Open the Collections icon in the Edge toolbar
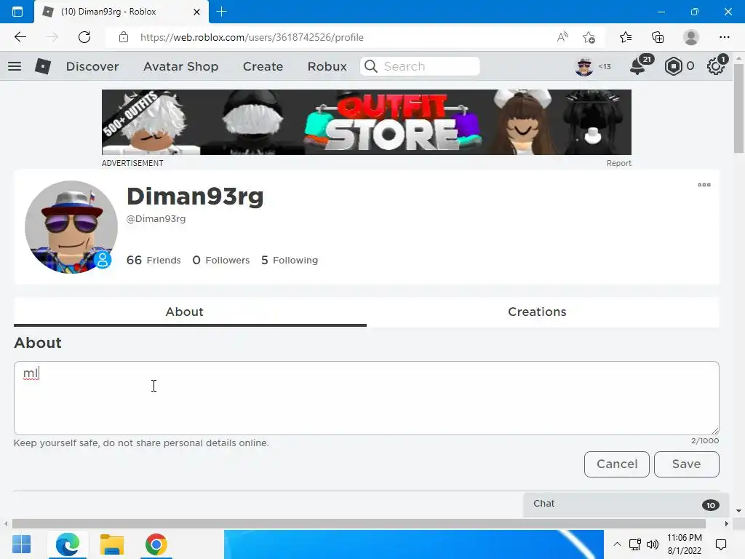 pos(658,37)
